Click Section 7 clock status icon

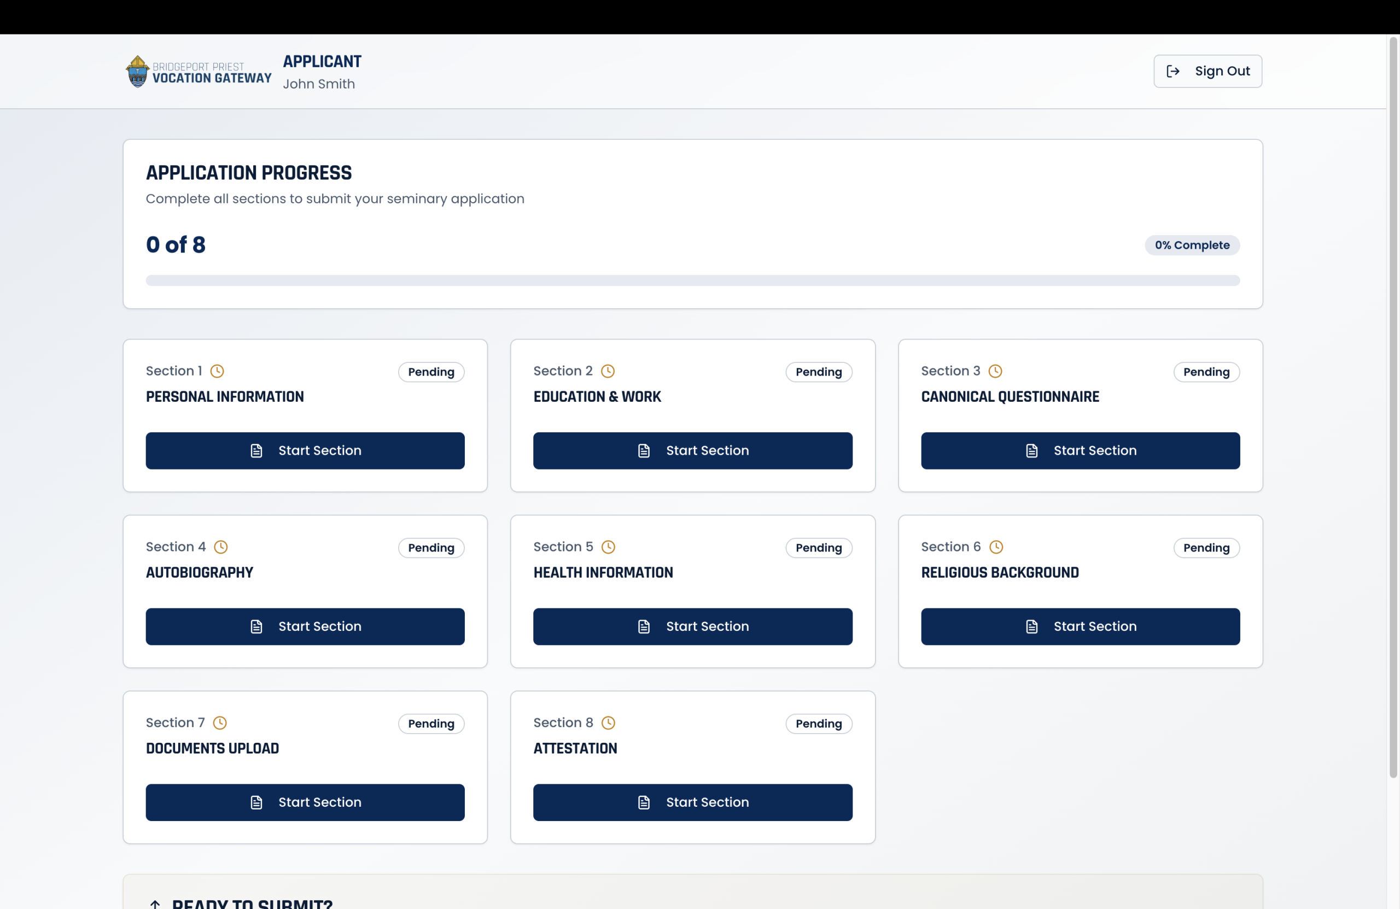(x=219, y=723)
